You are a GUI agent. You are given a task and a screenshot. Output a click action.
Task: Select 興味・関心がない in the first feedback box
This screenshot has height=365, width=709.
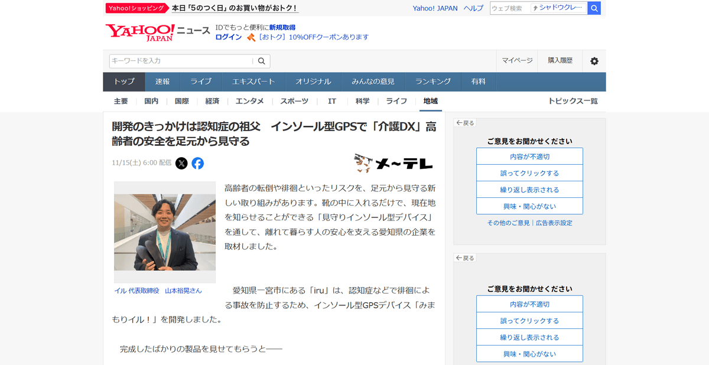[x=529, y=206]
